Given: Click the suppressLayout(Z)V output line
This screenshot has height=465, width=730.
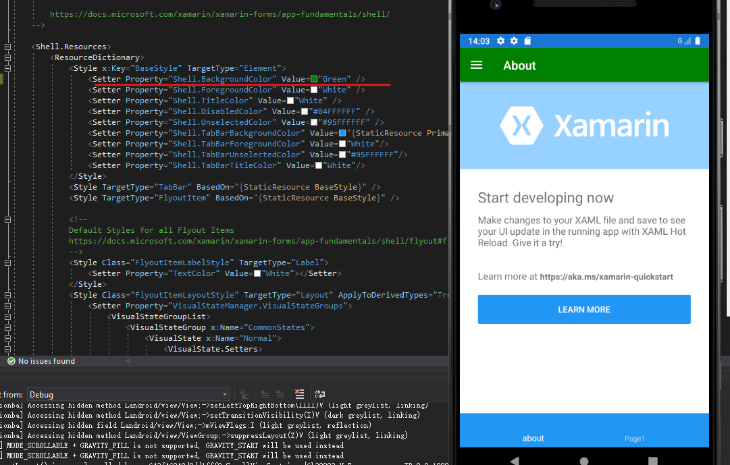Looking at the screenshot, I should pyautogui.click(x=203, y=436).
